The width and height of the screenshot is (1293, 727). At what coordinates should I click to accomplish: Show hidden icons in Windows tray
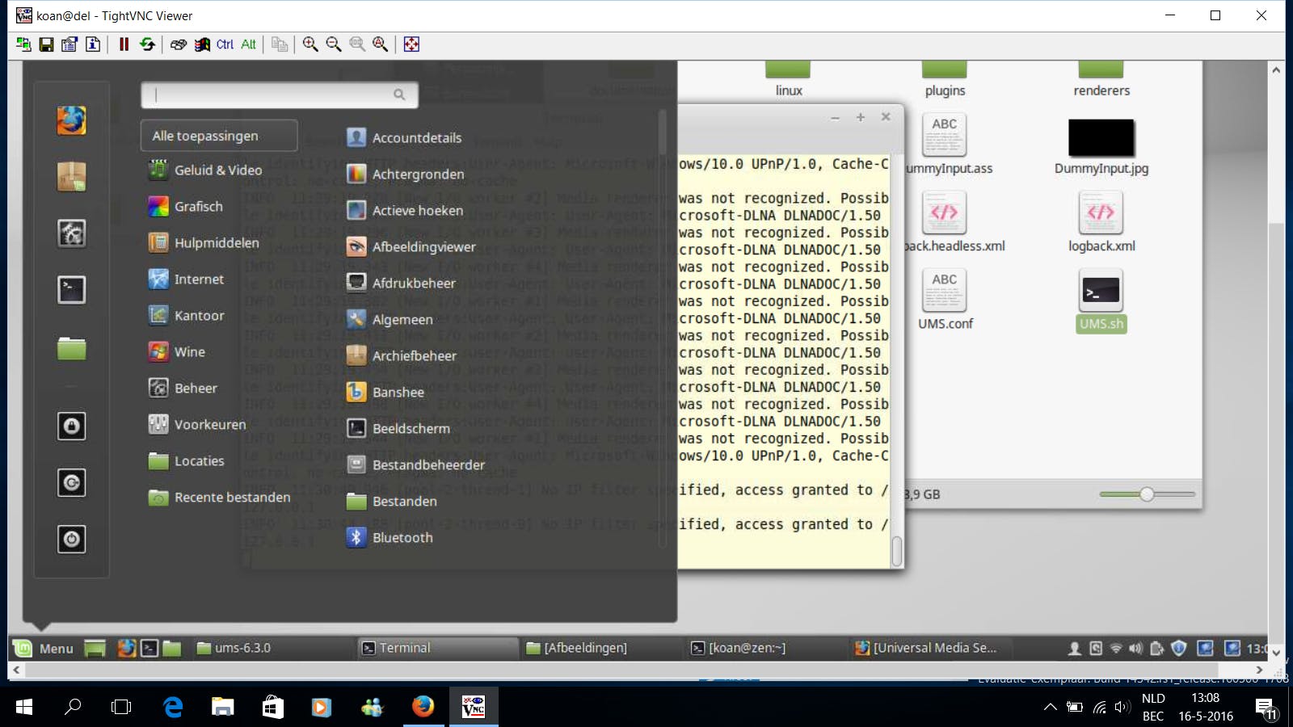pyautogui.click(x=1050, y=707)
